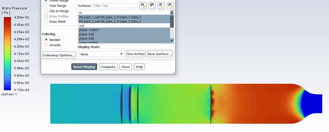Toggle the Clip to Range checkbox
This screenshot has height=132, width=329.
pos(46,11)
